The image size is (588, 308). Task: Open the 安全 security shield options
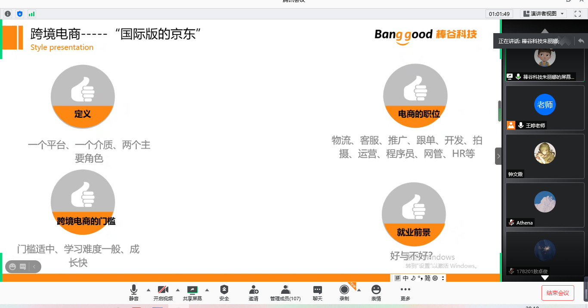pyautogui.click(x=224, y=293)
